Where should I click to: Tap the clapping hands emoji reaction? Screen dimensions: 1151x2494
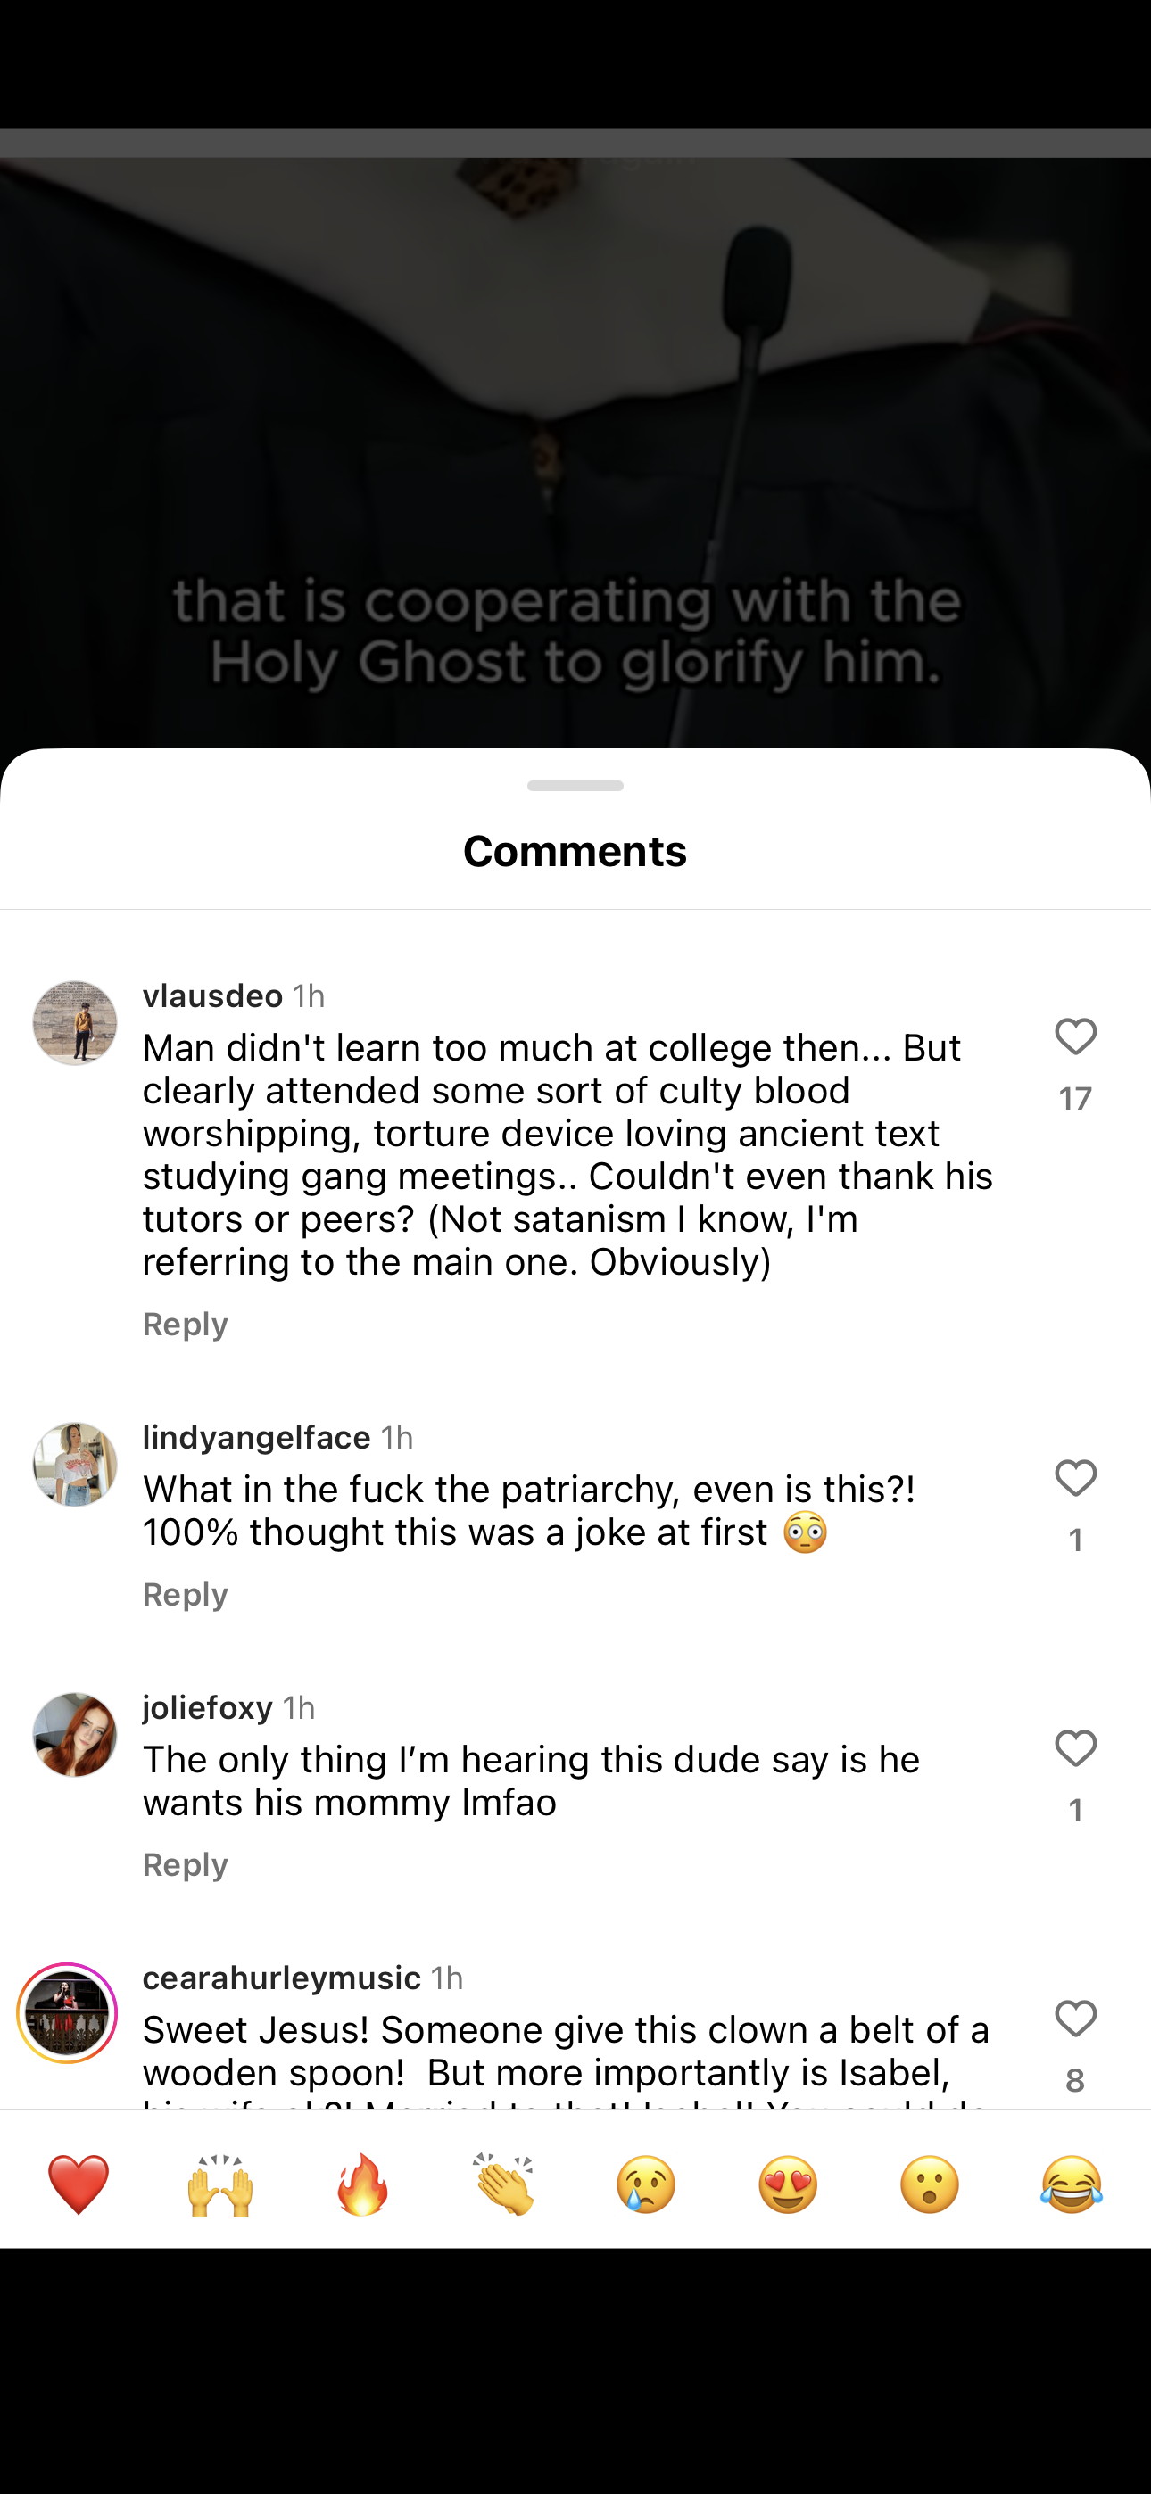point(504,2185)
